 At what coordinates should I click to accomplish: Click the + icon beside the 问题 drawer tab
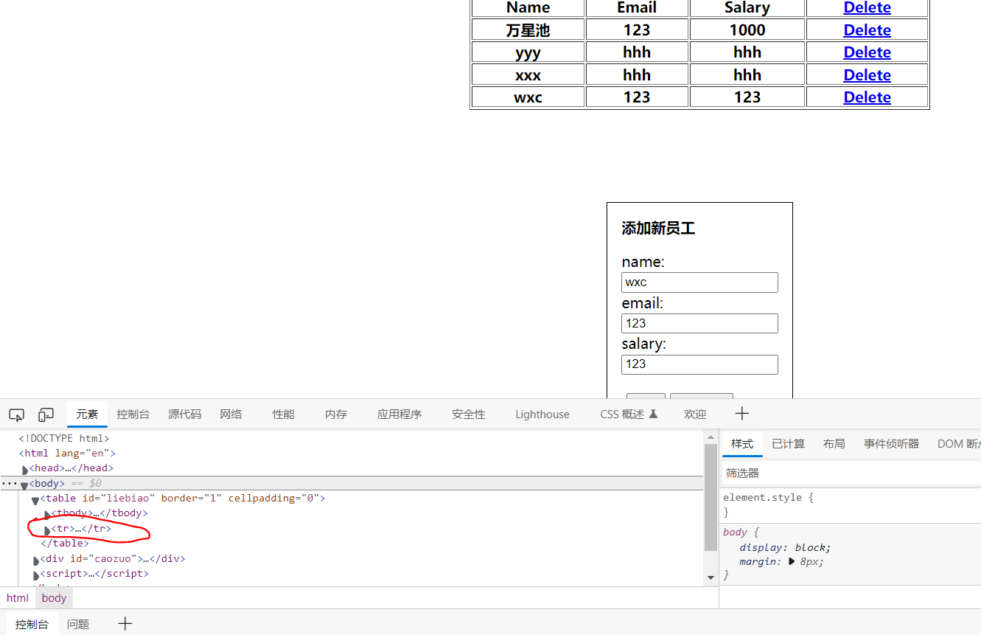[125, 623]
